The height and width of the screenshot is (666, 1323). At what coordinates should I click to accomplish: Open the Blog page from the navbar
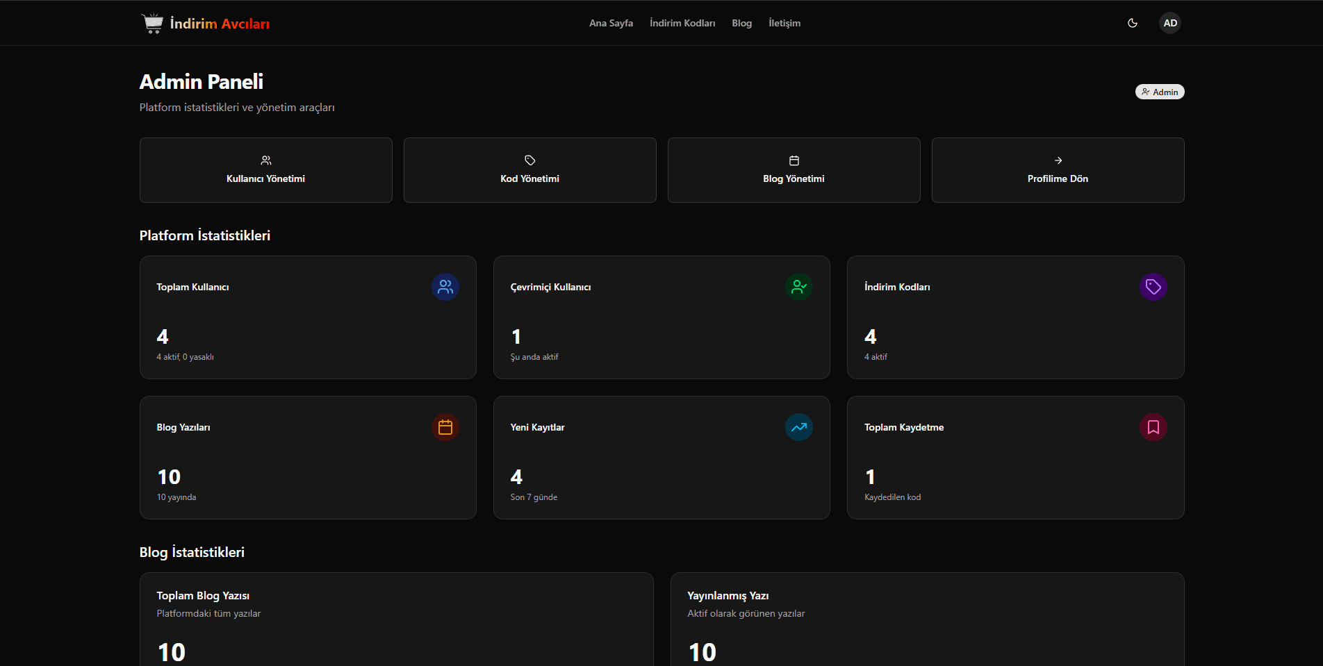tap(741, 23)
